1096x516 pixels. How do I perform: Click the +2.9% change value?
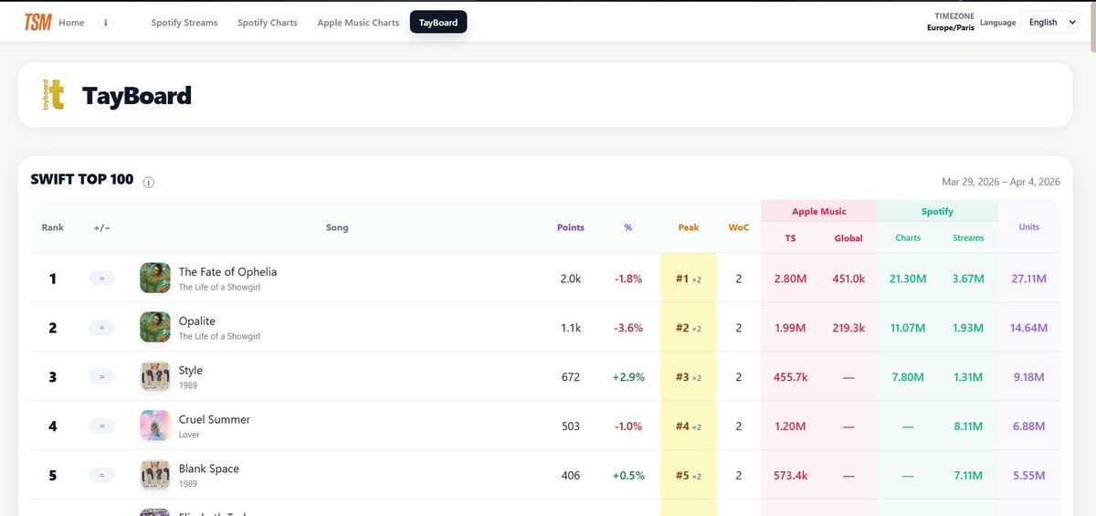coord(628,377)
